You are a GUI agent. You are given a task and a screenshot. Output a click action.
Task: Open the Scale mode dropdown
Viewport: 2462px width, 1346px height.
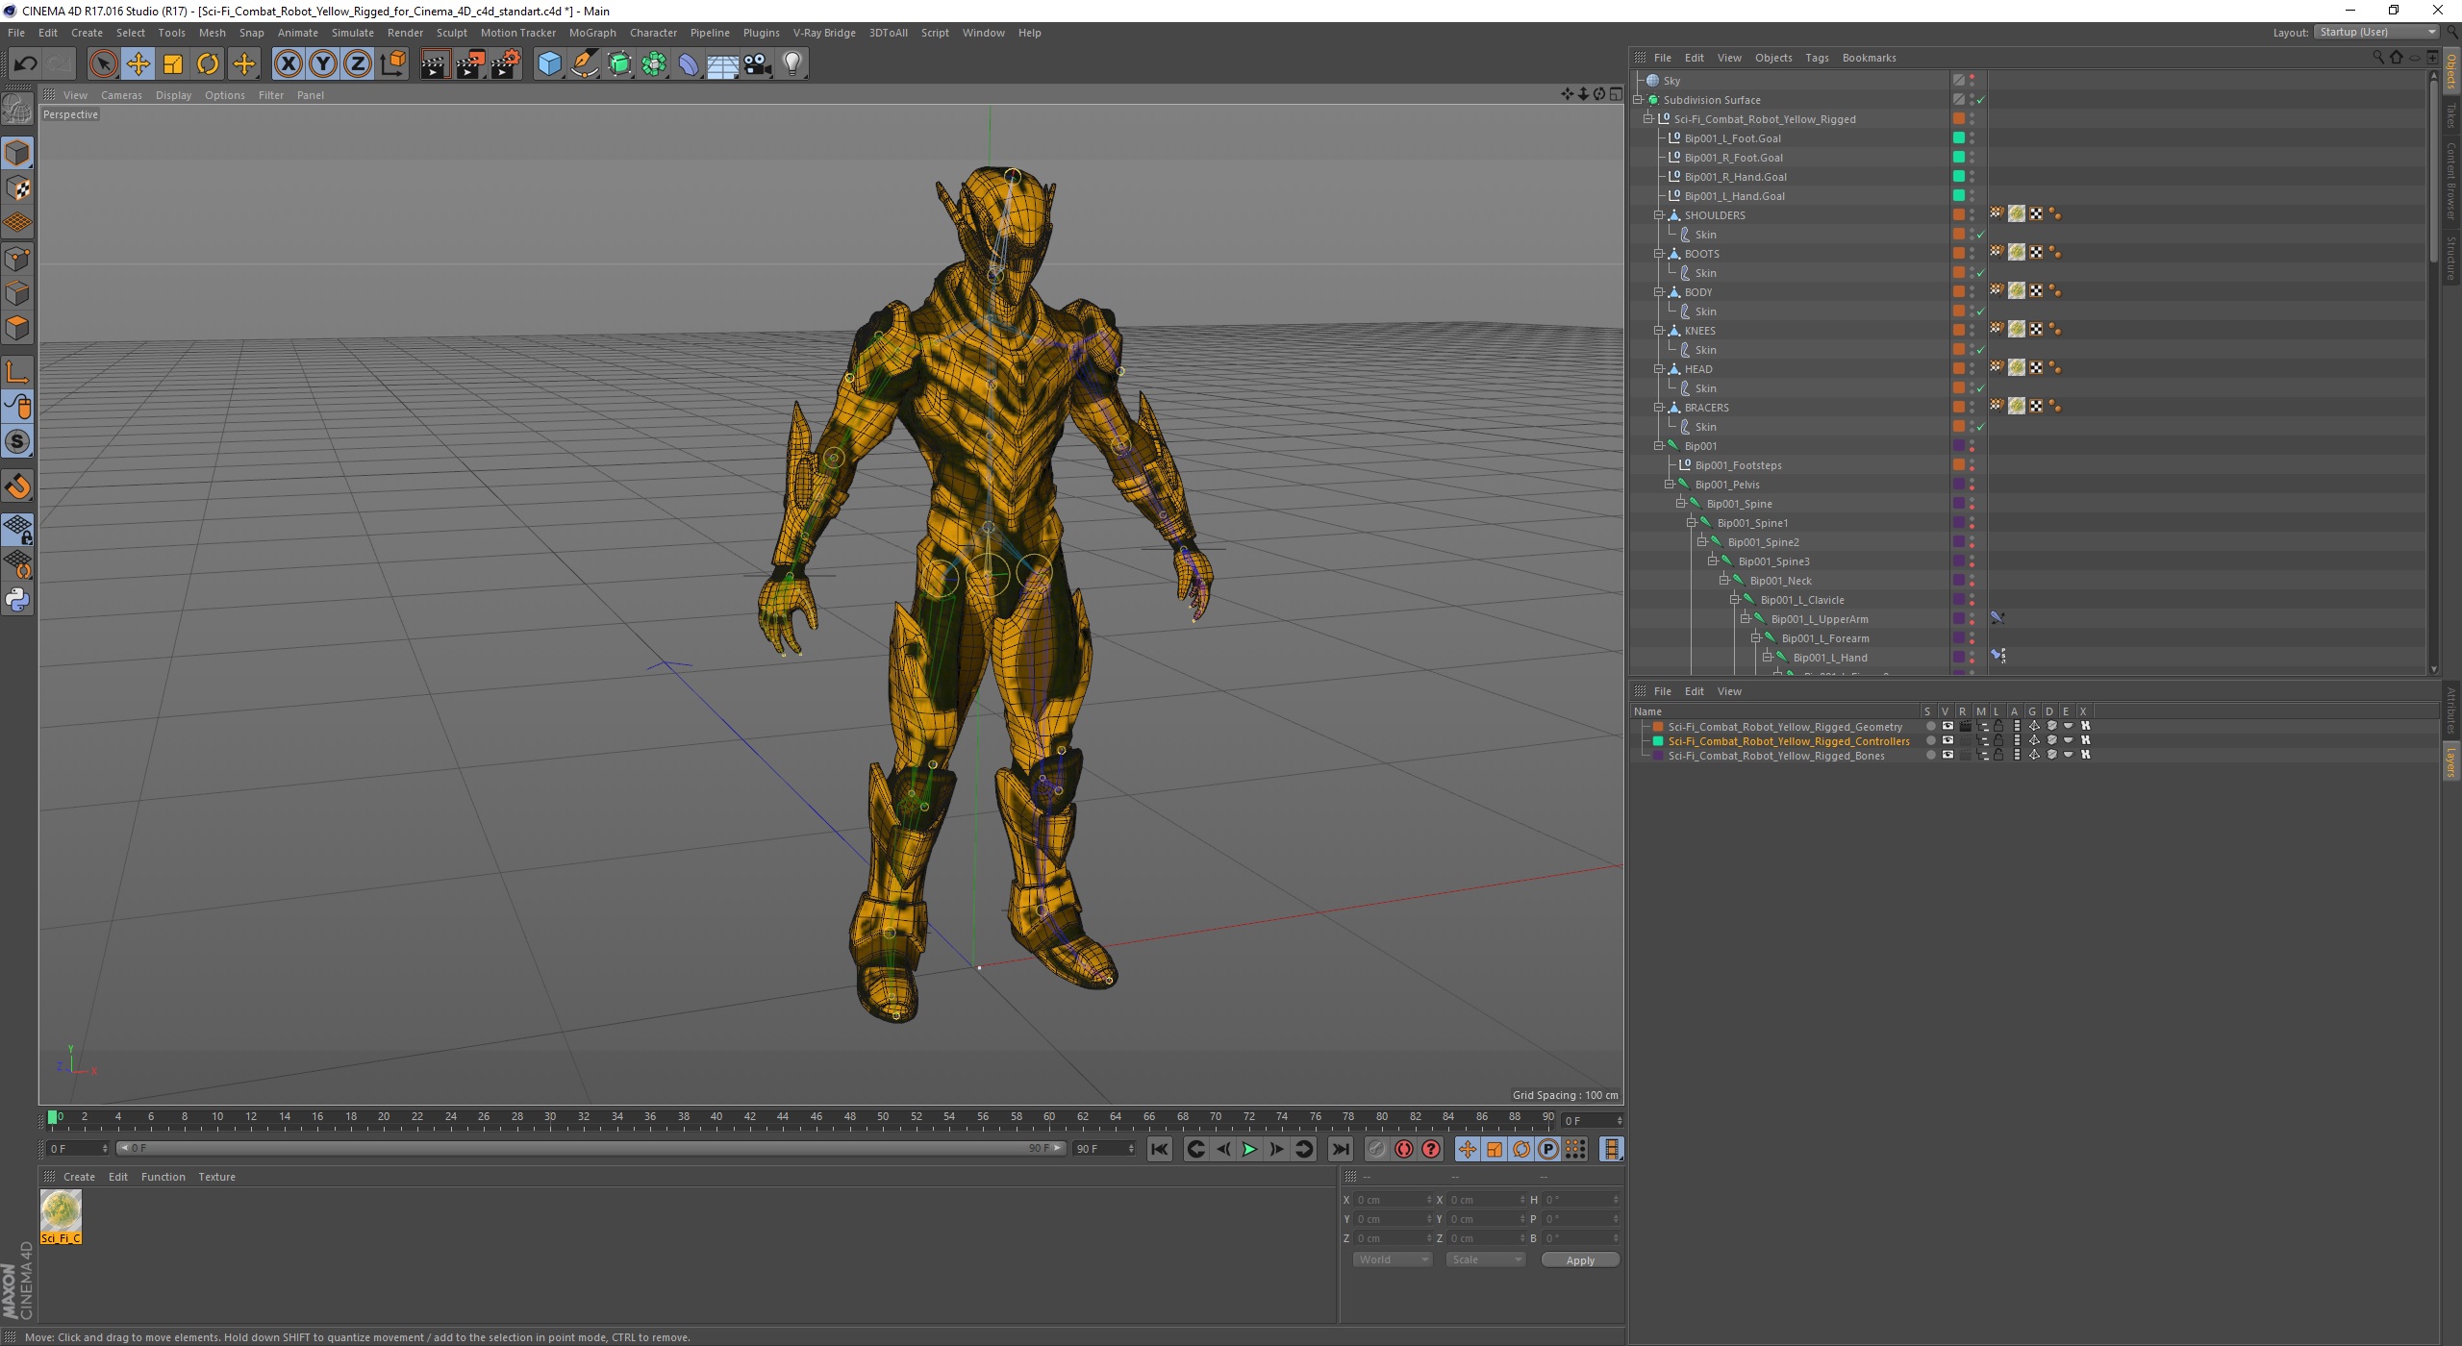coord(1486,1259)
